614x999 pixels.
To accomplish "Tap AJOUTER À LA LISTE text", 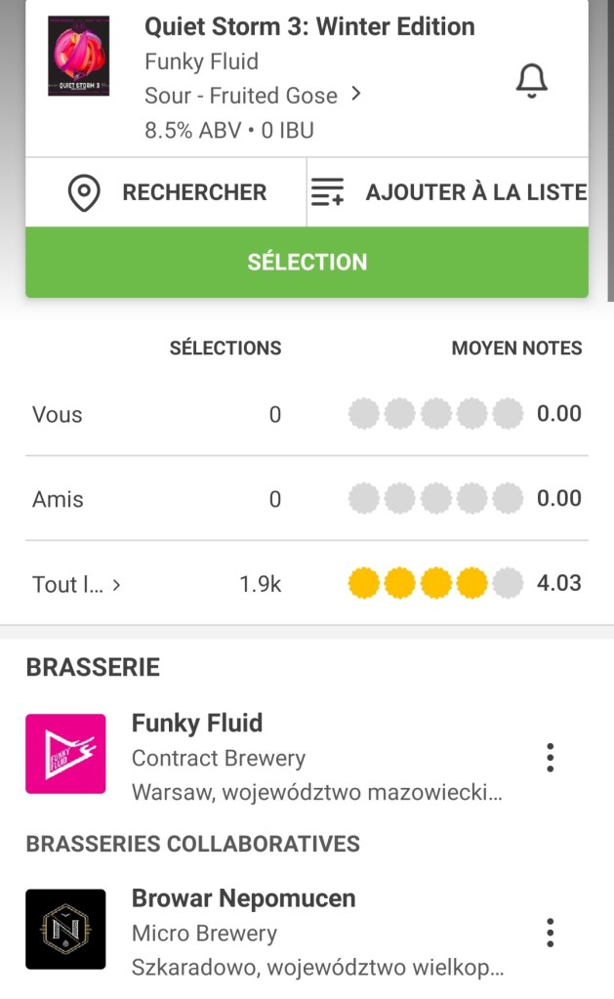I will coord(475,192).
